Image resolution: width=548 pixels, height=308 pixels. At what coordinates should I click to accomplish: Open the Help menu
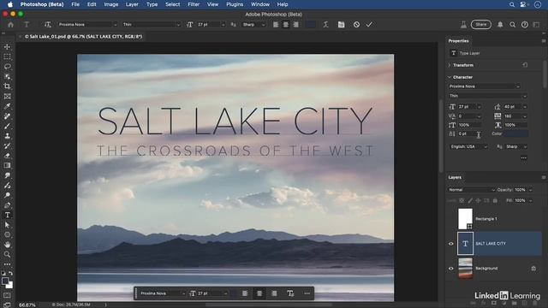pos(282,4)
